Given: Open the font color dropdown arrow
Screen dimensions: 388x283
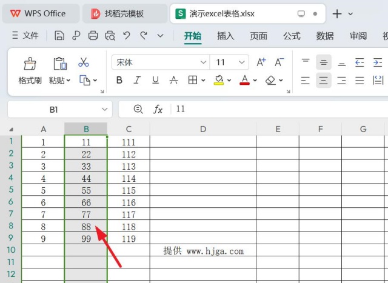Looking at the screenshot, I should (255, 81).
